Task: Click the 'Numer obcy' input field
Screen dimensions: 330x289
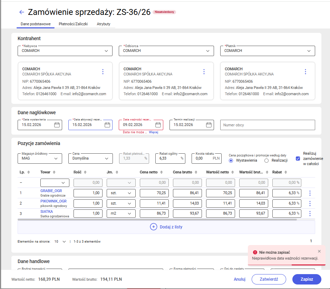Action: (x=268, y=125)
